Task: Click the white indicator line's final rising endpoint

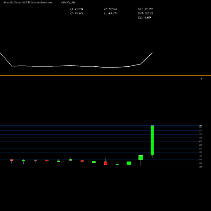Action: tap(152, 53)
